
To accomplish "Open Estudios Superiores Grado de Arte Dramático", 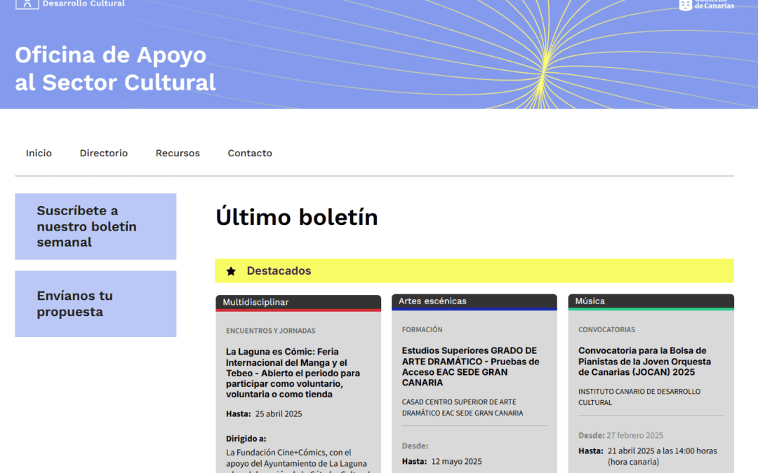I will click(470, 366).
